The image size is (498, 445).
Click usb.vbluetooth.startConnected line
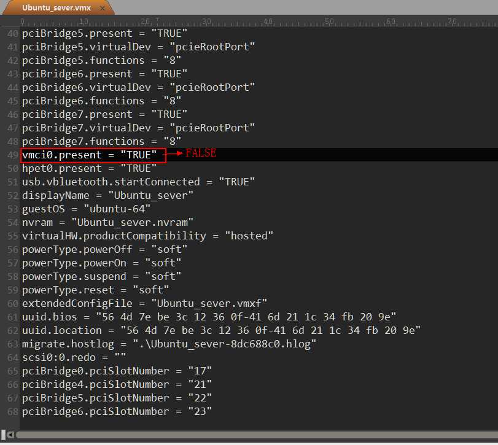[x=138, y=182]
